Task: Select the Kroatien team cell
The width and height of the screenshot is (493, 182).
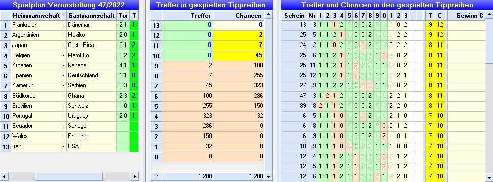Action: click(x=36, y=65)
